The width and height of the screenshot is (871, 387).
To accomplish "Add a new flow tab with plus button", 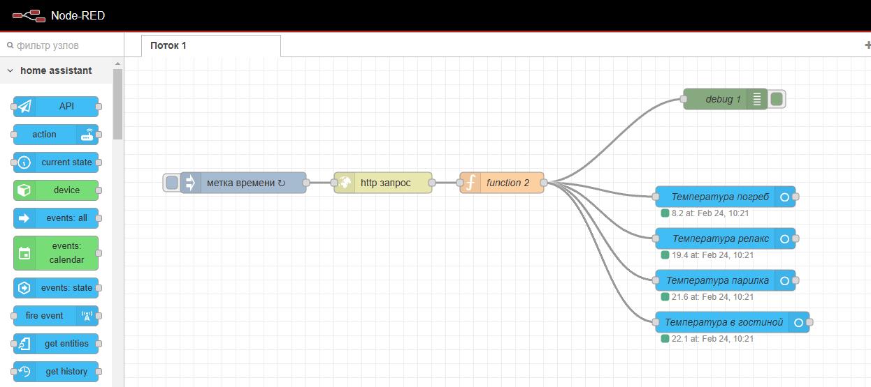I will [x=868, y=45].
